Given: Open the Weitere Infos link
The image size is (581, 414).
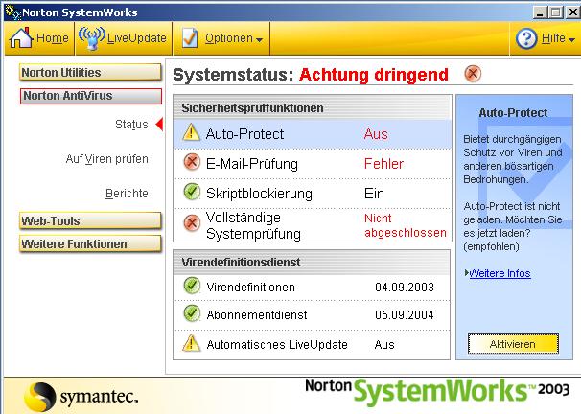Looking at the screenshot, I should tap(500, 273).
